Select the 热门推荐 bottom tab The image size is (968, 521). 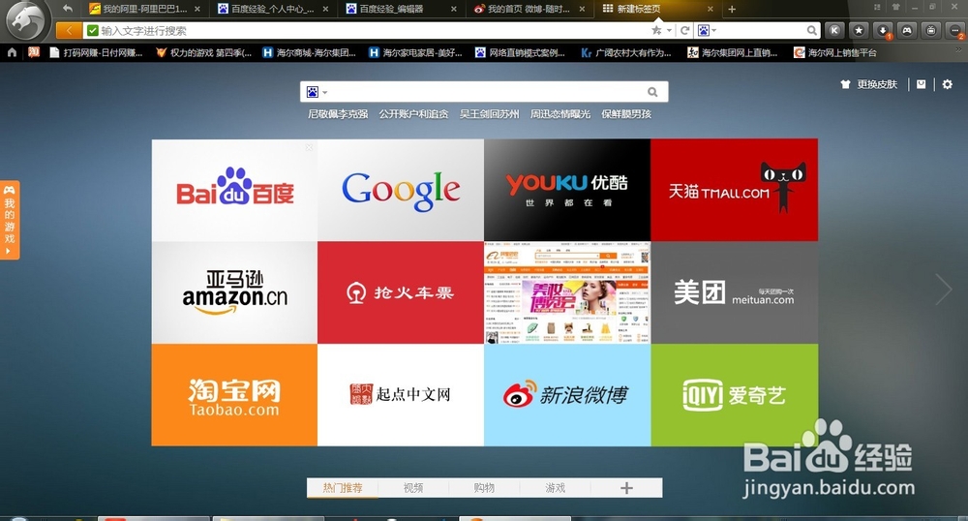pos(343,488)
